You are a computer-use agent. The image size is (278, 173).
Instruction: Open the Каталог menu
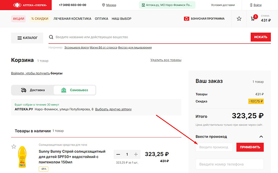coord(27,38)
